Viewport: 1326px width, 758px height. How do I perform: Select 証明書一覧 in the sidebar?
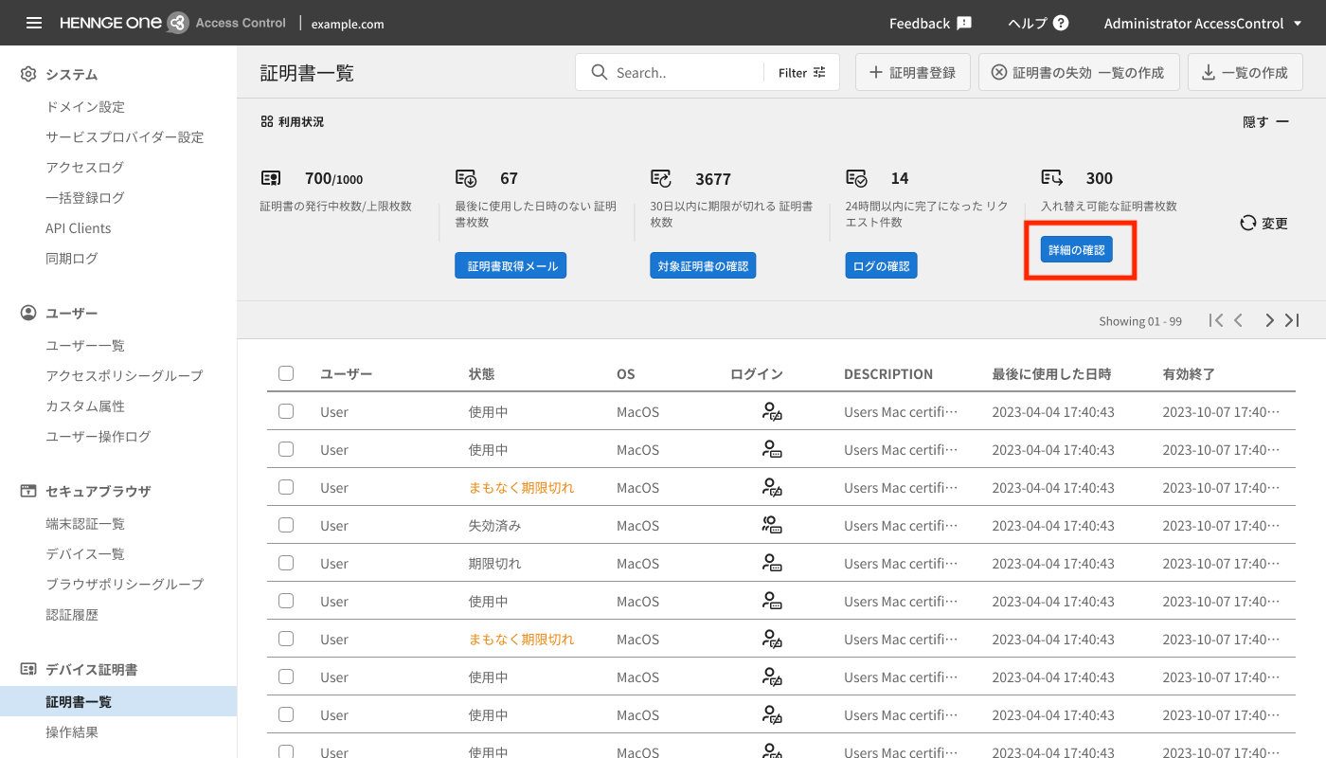(118, 702)
